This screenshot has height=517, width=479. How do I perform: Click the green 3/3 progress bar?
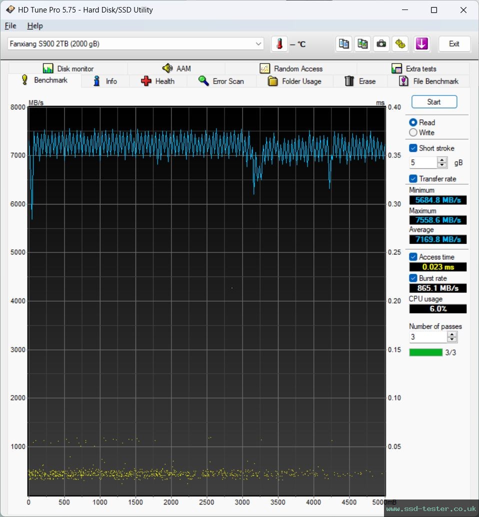[425, 352]
